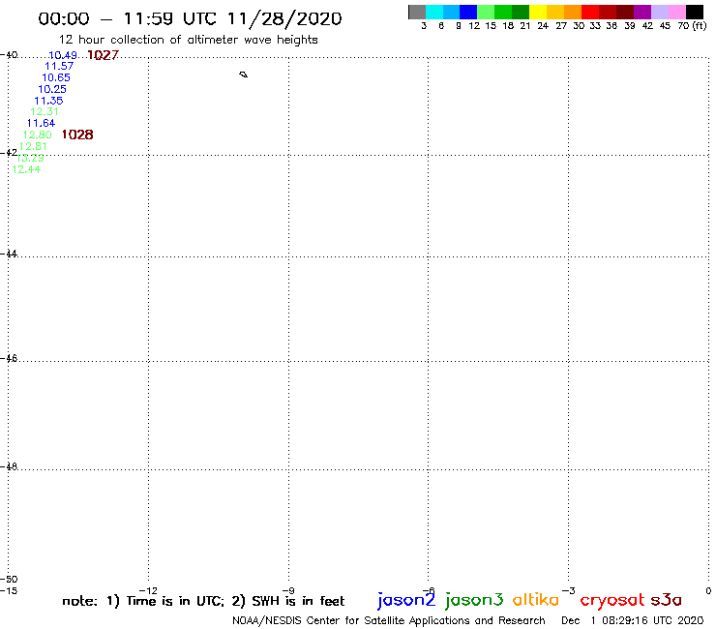Click the '2) SWH is in feet' note
This screenshot has height=629, width=716.
coord(288,601)
